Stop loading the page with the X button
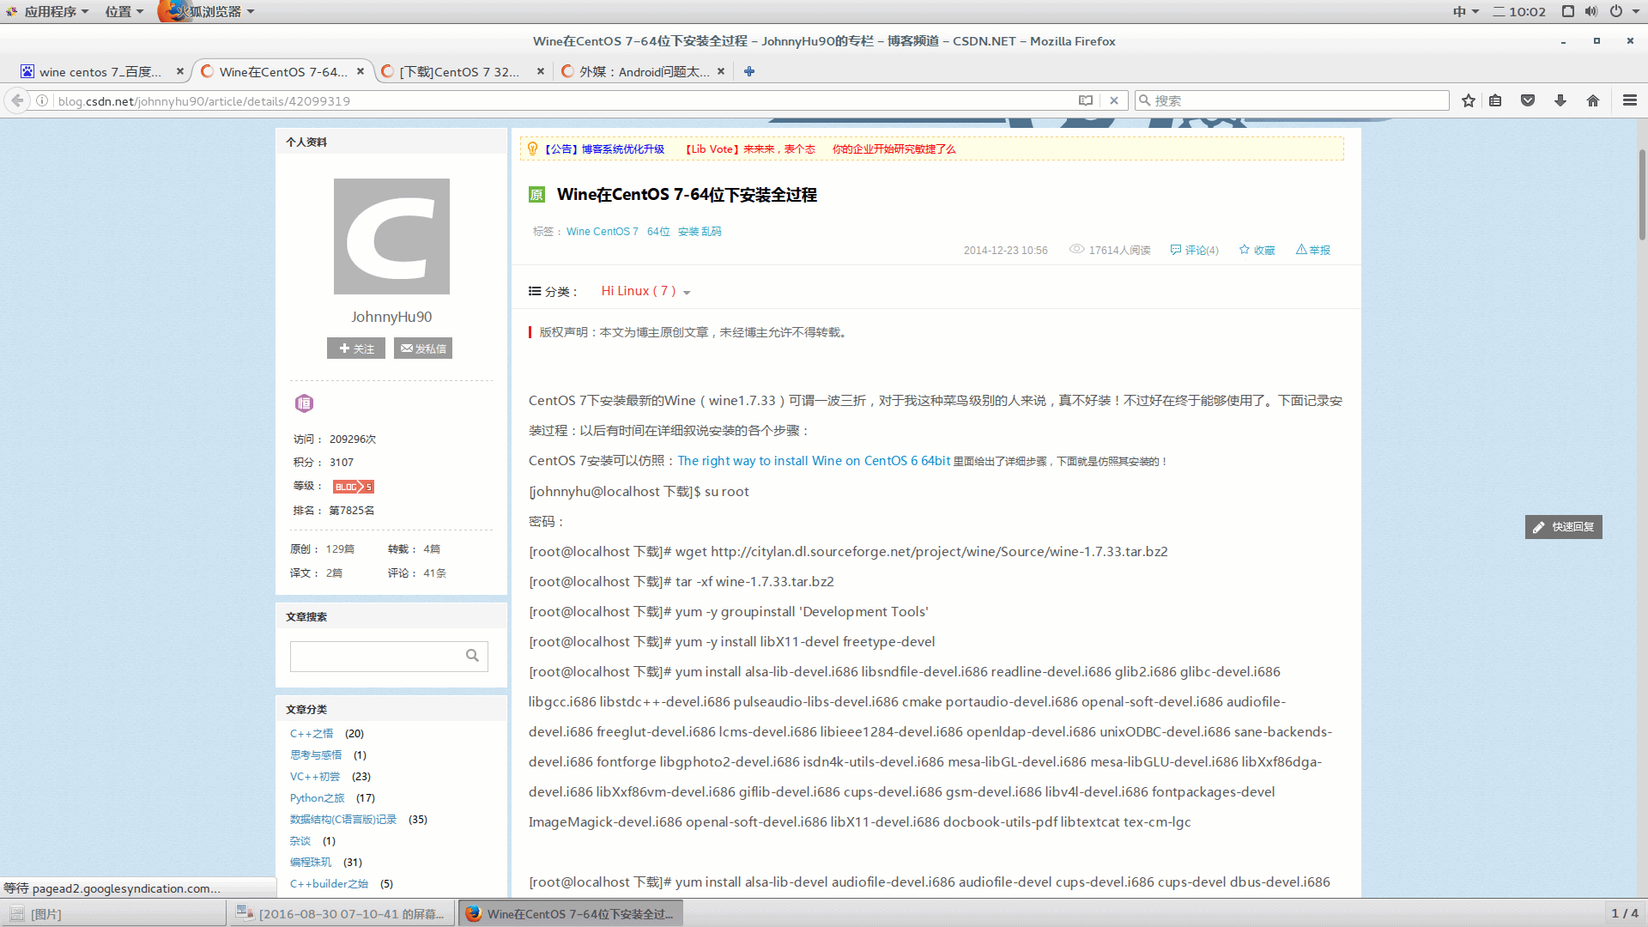The height and width of the screenshot is (927, 1648). tap(1114, 100)
